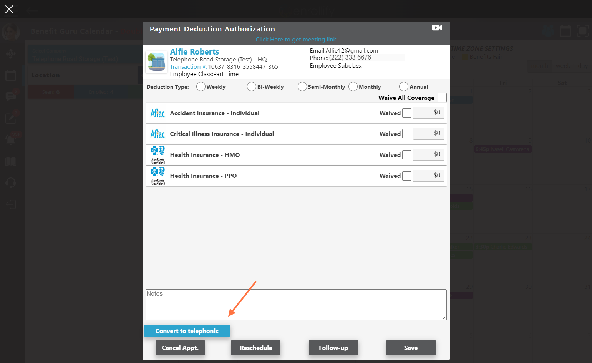Edit the Accident Insurance amount field
Image resolution: width=592 pixels, height=363 pixels.
428,113
